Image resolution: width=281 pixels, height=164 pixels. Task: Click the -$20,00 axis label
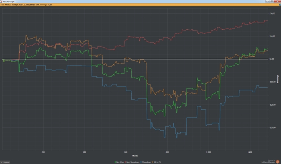pos(273,105)
